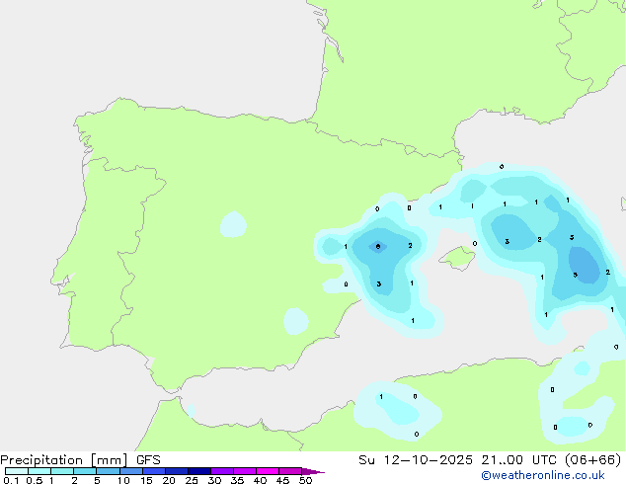Click the 20–25 mm legend swatch

tap(177, 471)
